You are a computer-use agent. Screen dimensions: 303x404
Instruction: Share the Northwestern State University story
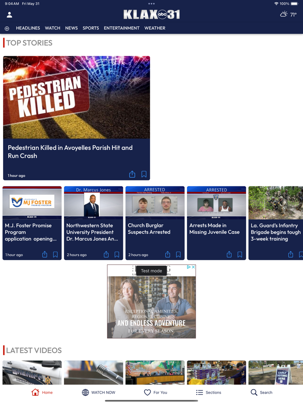(x=106, y=255)
